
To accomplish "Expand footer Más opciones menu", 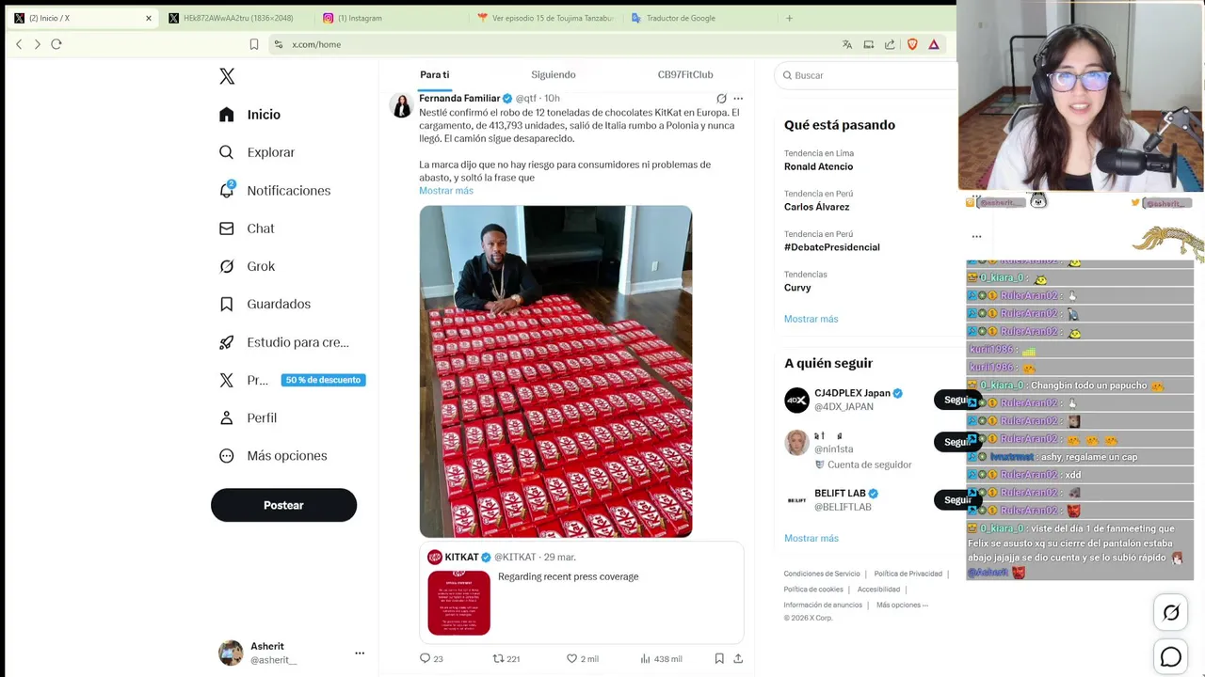I will point(902,605).
